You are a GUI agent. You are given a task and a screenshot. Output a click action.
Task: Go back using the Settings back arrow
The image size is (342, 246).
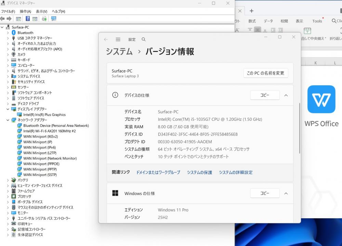click(x=106, y=40)
